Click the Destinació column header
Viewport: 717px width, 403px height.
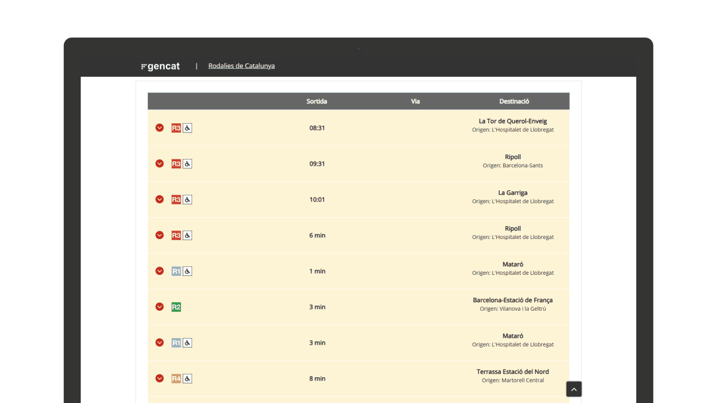pyautogui.click(x=514, y=101)
